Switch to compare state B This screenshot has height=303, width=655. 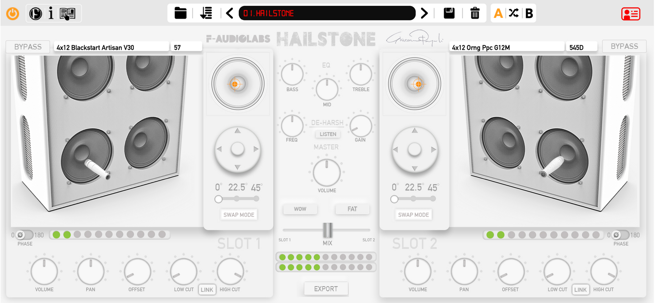(x=529, y=13)
